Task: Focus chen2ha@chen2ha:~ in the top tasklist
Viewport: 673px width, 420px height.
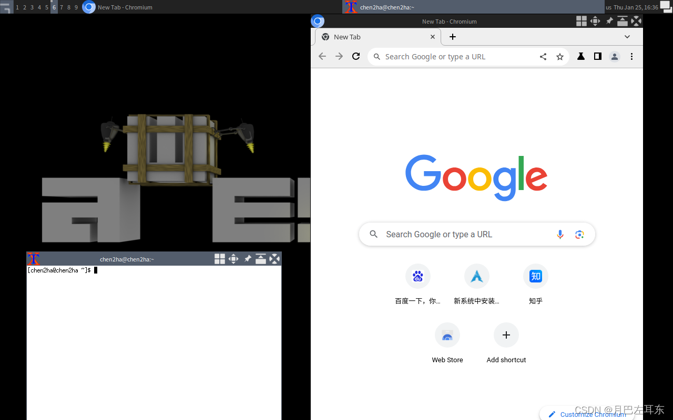Action: [x=473, y=7]
